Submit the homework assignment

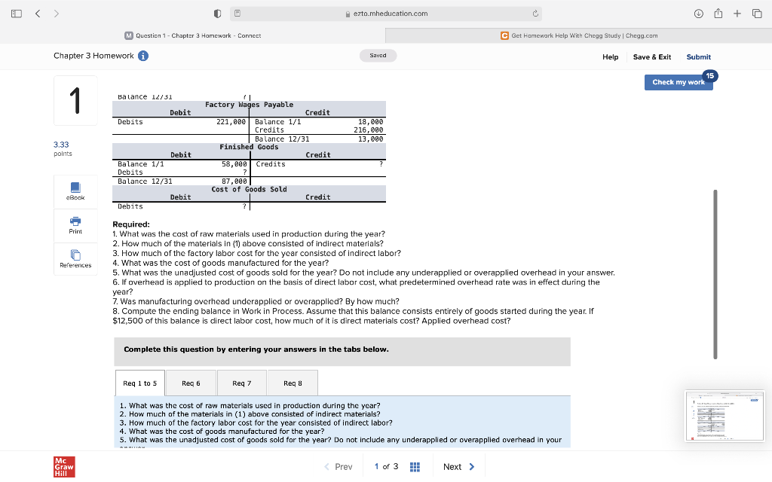point(698,56)
